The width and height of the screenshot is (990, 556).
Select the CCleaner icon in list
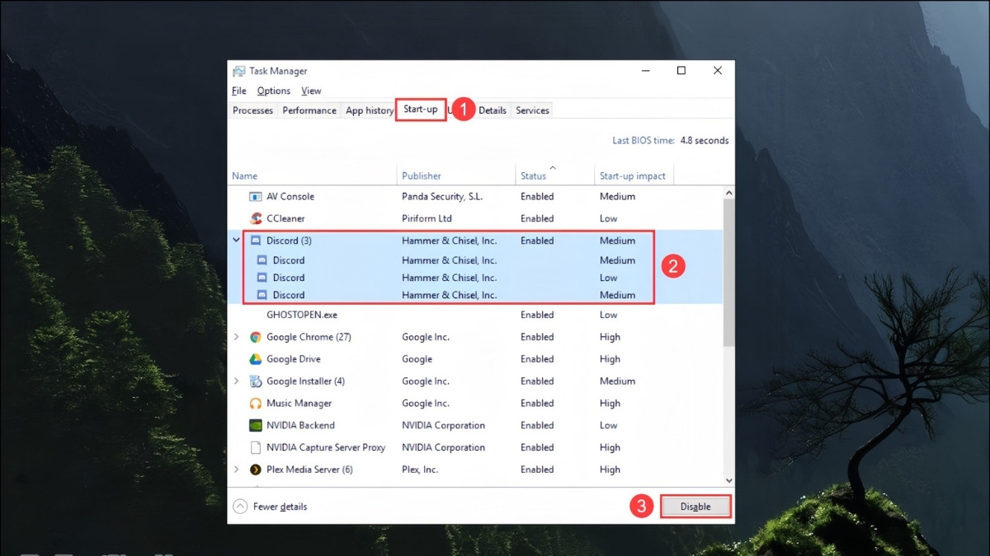click(x=256, y=219)
